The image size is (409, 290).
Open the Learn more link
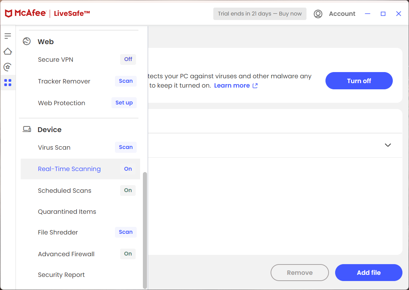(232, 86)
